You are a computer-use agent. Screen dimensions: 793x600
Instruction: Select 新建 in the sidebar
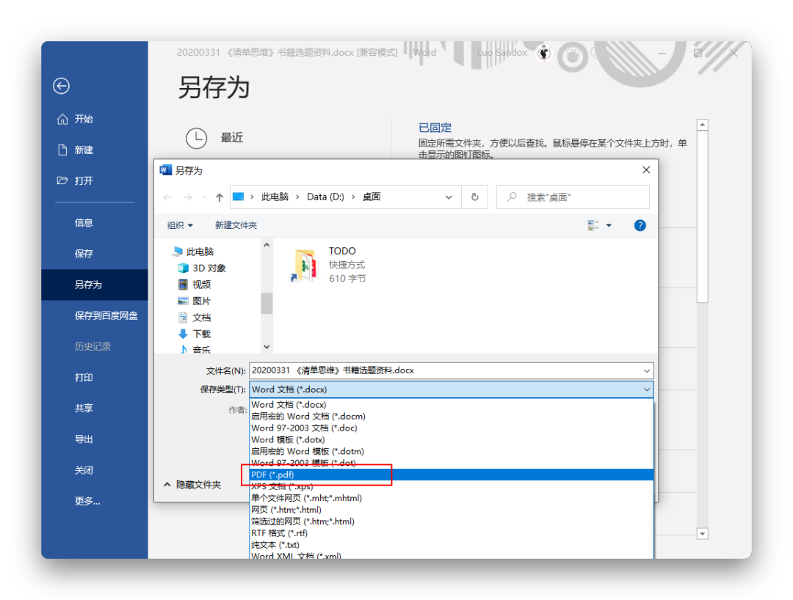(x=75, y=150)
